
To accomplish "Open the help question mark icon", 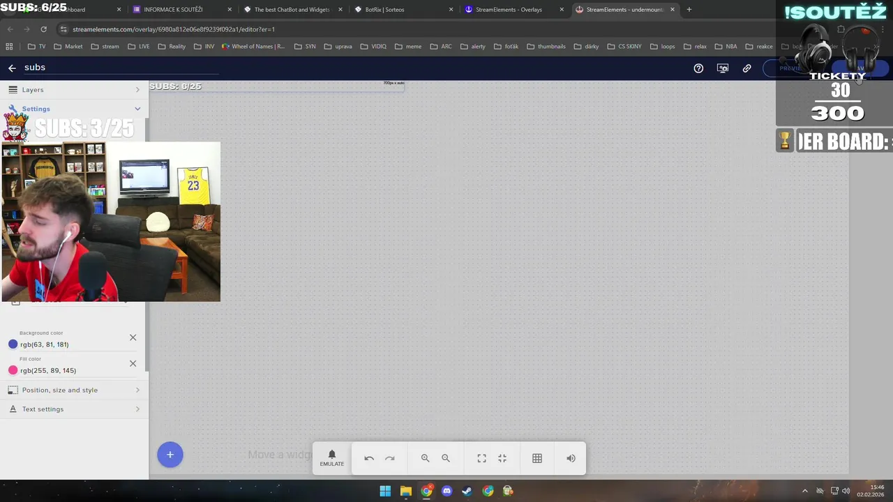I will click(698, 68).
